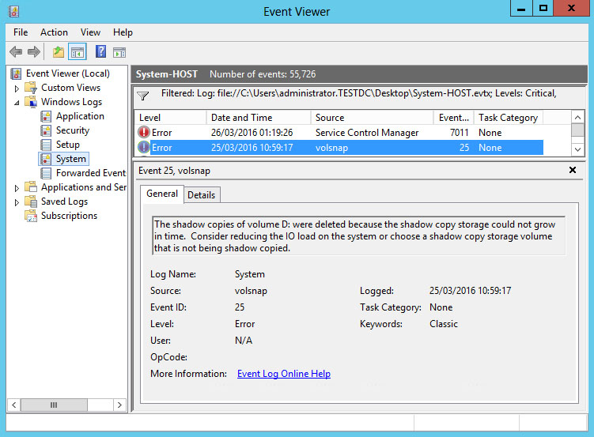Viewport: 594px width, 437px height.
Task: Toggle the Show/Hide Console Tree button
Action: tap(78, 52)
